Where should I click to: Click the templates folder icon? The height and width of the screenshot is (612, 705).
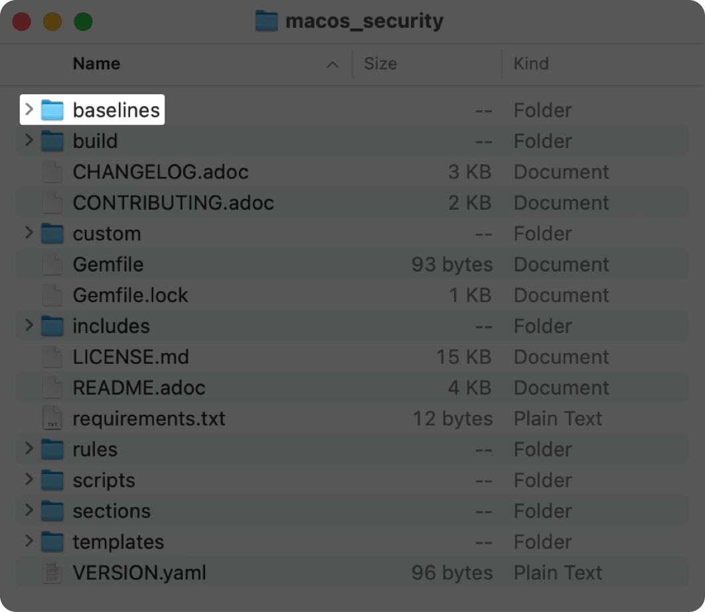pyautogui.click(x=52, y=542)
